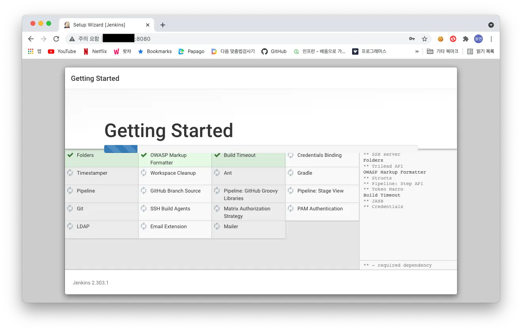Click the Jenkins 2.303.1 version text
The image size is (522, 332).
[91, 283]
